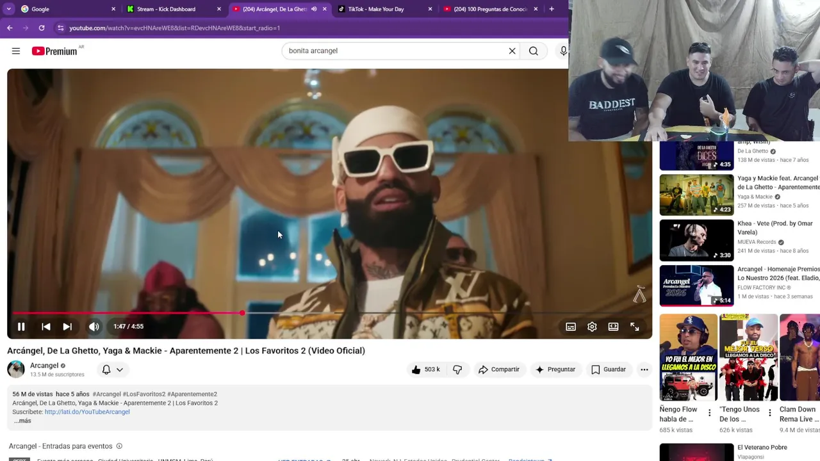Open Arcangel channel name link

44,366
